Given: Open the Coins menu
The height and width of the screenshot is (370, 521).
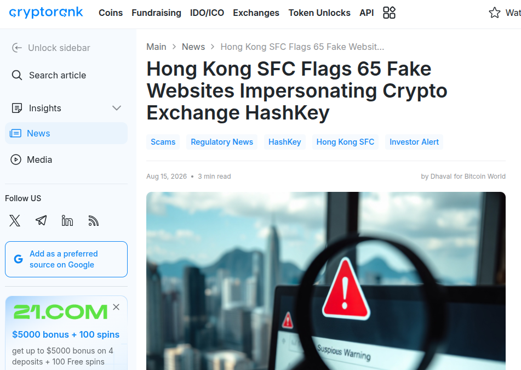Looking at the screenshot, I should pyautogui.click(x=111, y=13).
